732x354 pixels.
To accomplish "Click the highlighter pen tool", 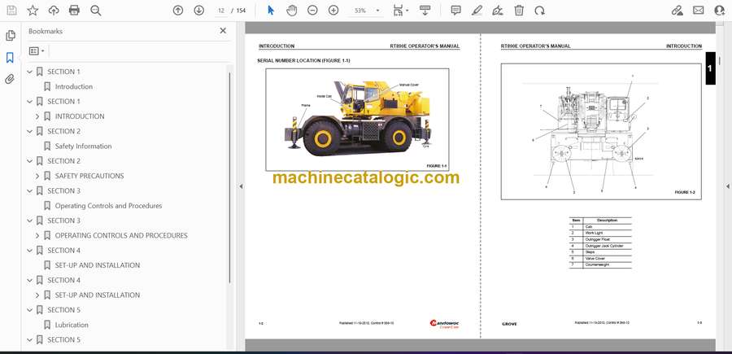I will 477,11.
